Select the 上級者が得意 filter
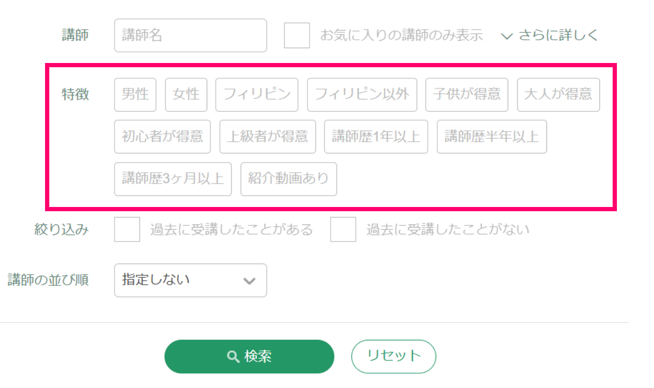Image resolution: width=654 pixels, height=388 pixels. 267,137
